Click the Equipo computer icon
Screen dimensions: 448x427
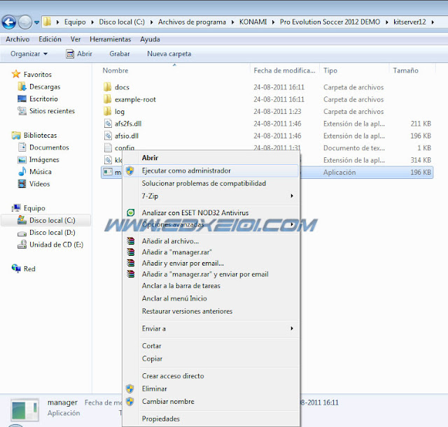pyautogui.click(x=16, y=208)
